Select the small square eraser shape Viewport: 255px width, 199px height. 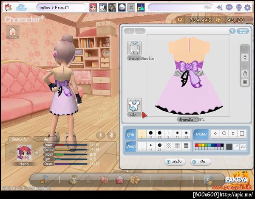tap(233, 134)
